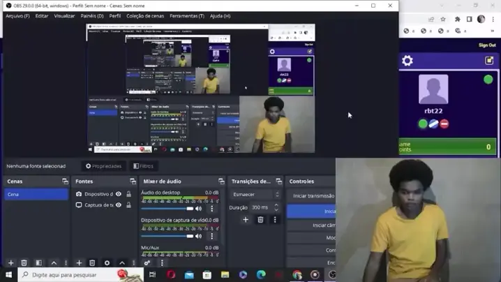Open Áudio do desktop three-dot options menu
This screenshot has width=501, height=282.
point(212,209)
